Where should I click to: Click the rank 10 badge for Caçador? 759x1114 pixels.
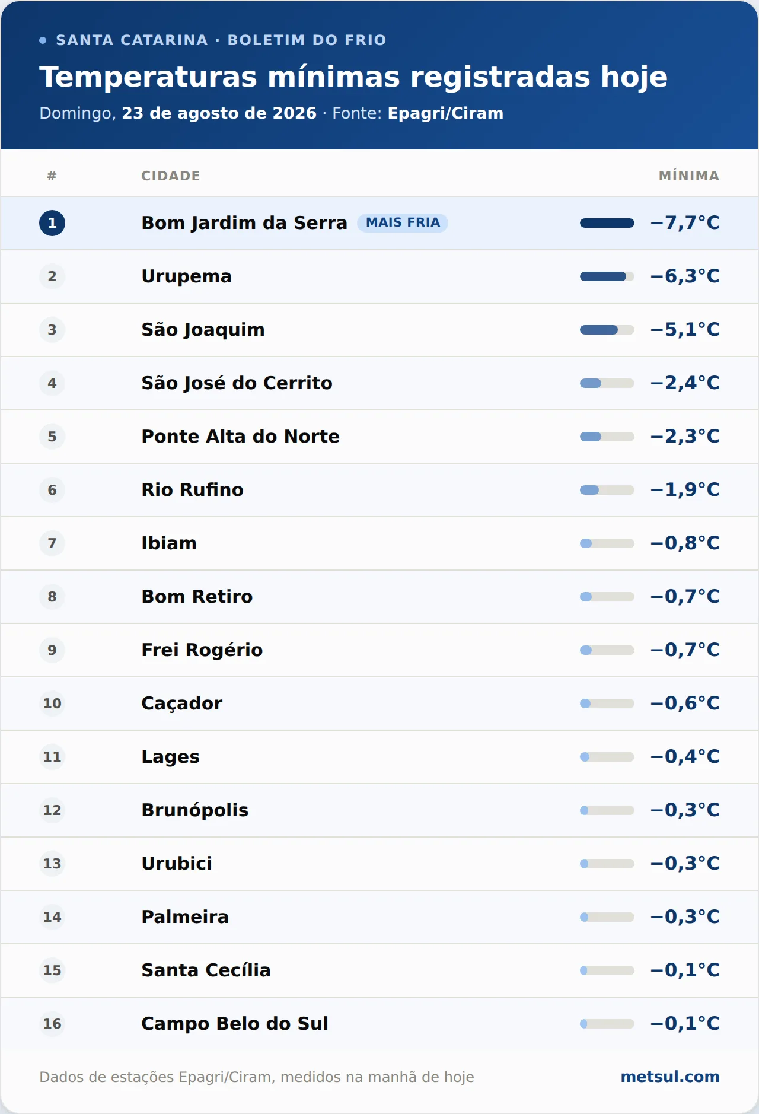pos(52,704)
